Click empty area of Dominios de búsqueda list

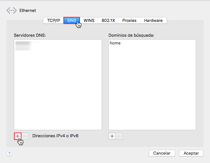coord(152,87)
